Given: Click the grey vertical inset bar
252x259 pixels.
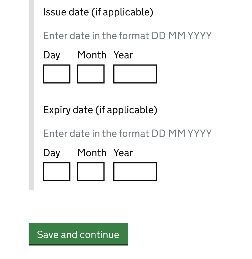Looking at the screenshot, I should (x=31, y=95).
